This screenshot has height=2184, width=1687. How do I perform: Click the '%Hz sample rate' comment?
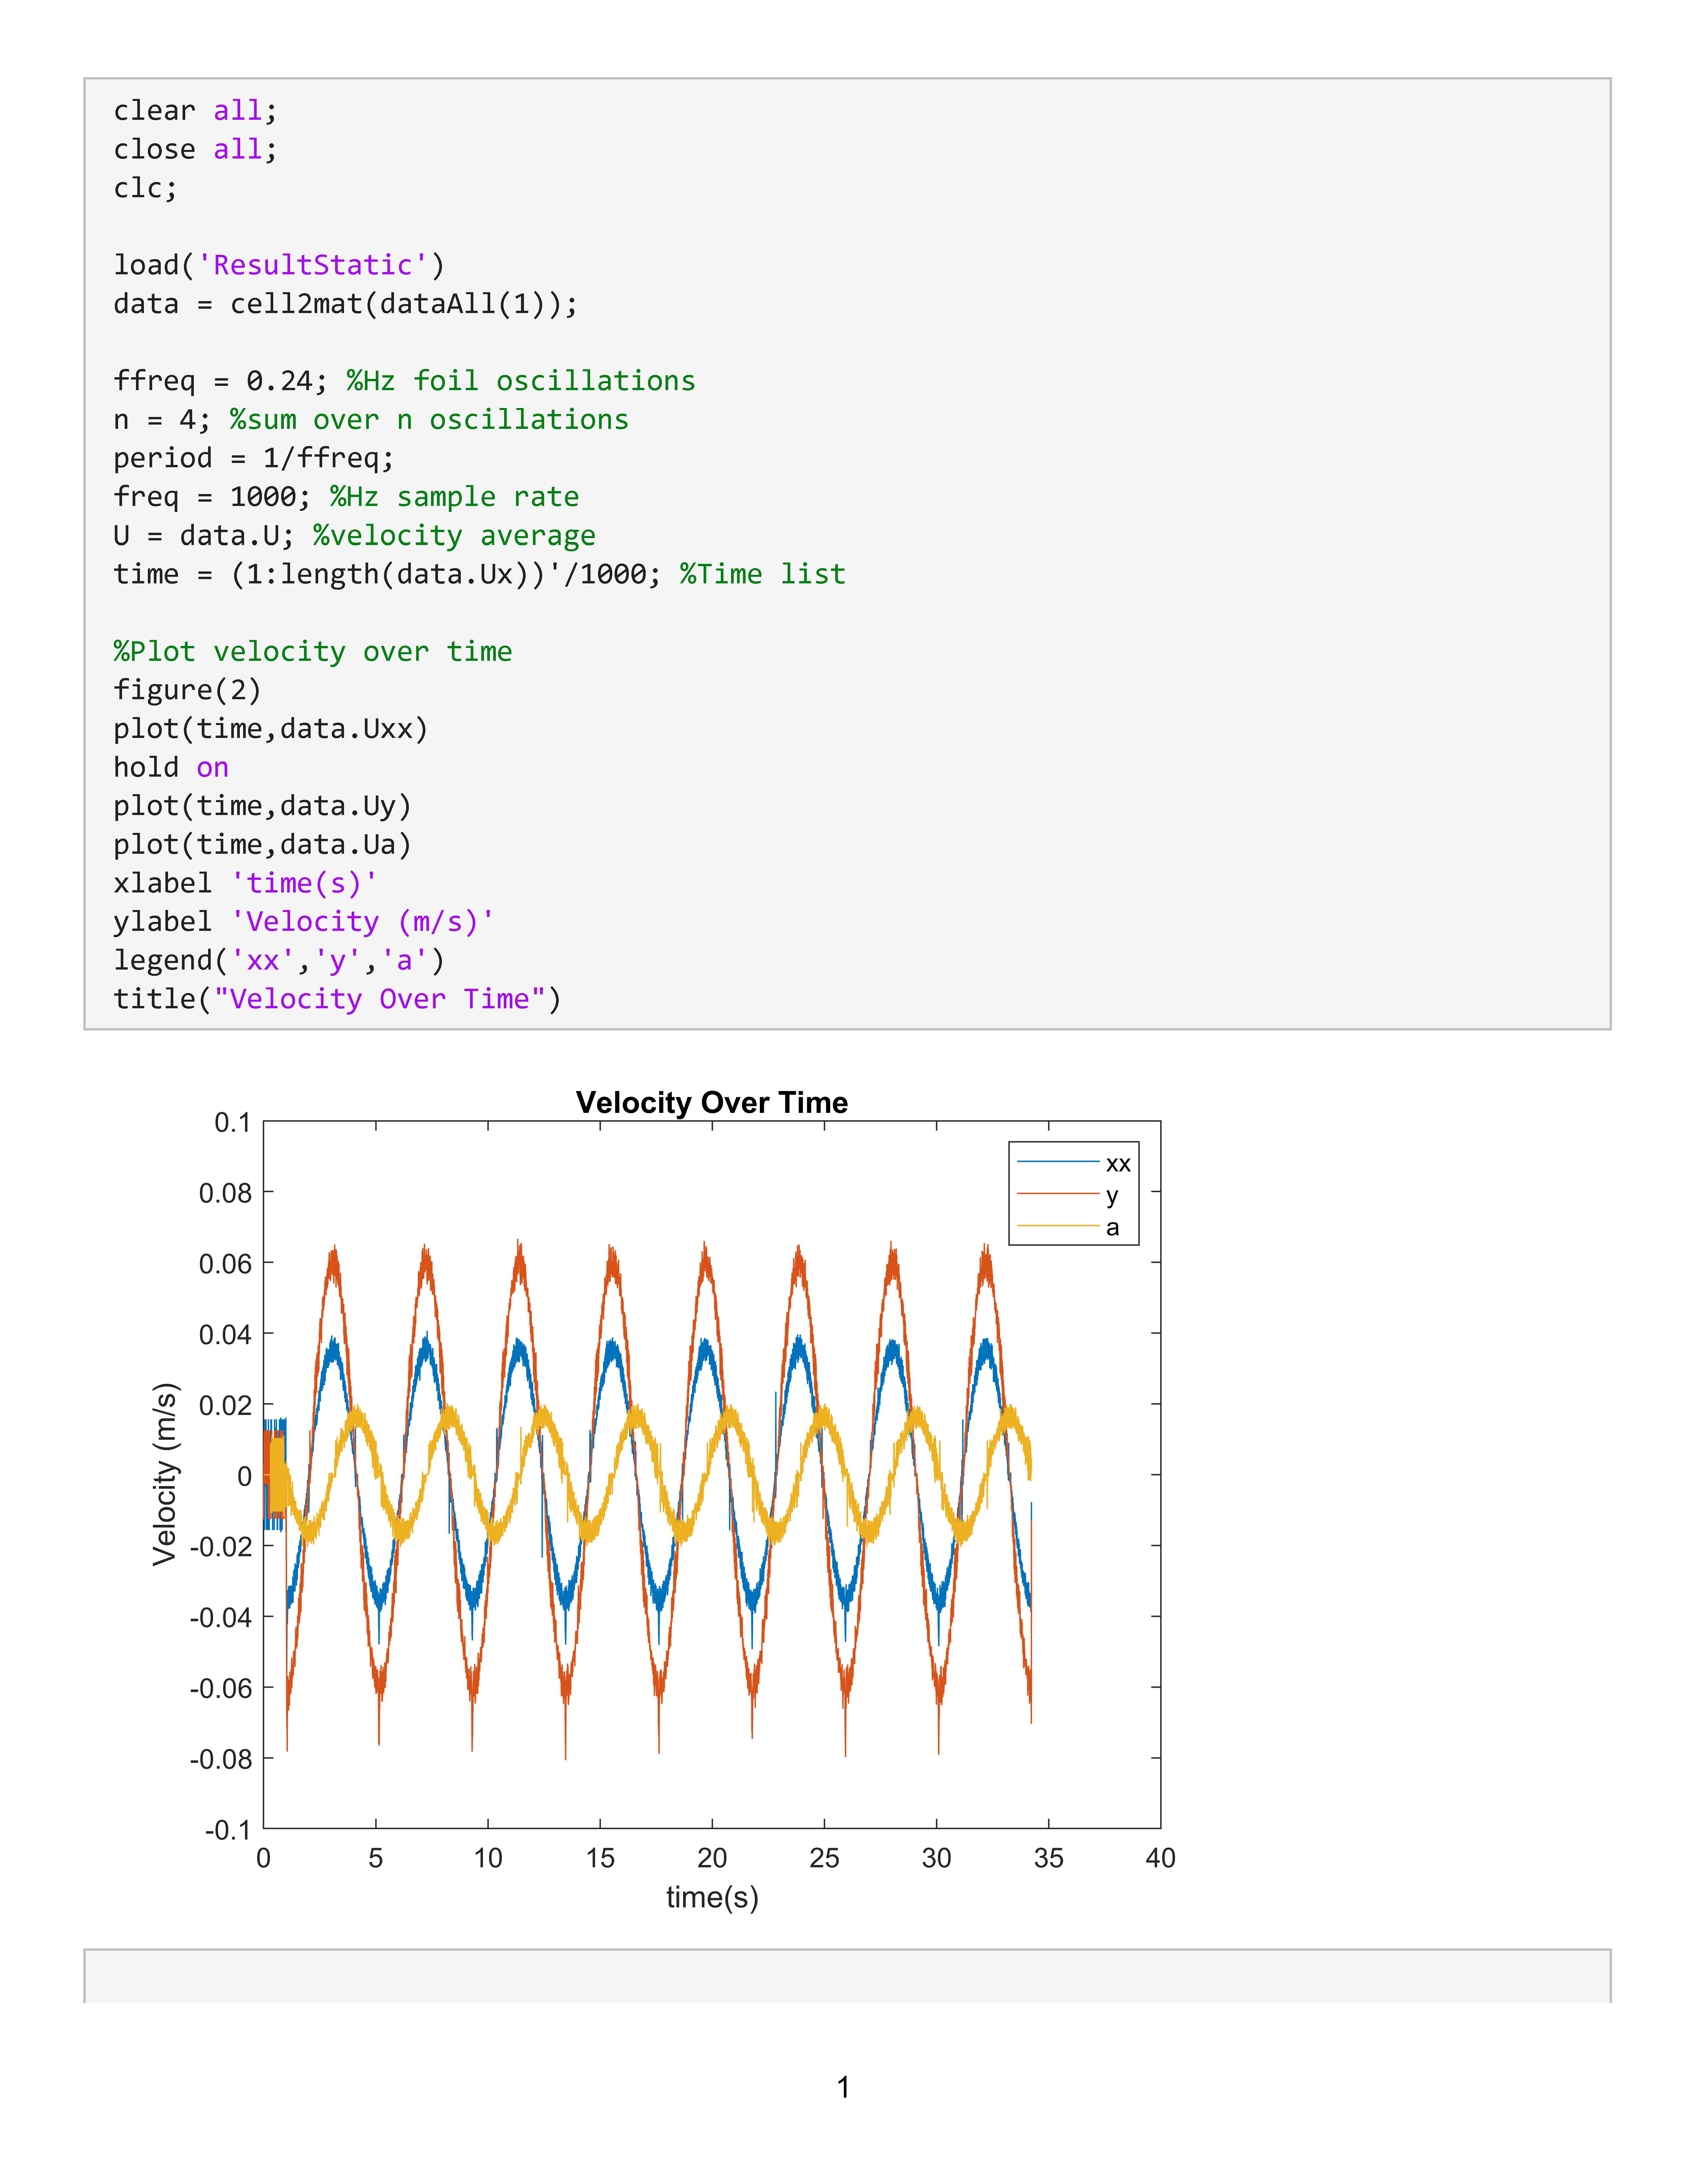pos(455,497)
